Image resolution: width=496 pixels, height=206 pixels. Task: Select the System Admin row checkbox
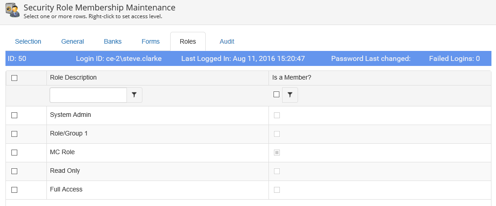coord(14,116)
